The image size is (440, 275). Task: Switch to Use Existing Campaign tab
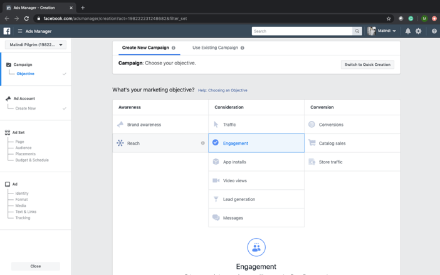[215, 48]
